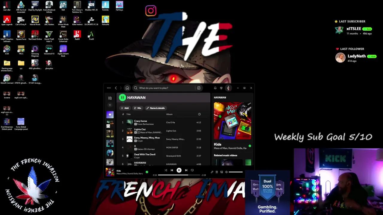Open Spotify notifications bell

tap(215, 88)
